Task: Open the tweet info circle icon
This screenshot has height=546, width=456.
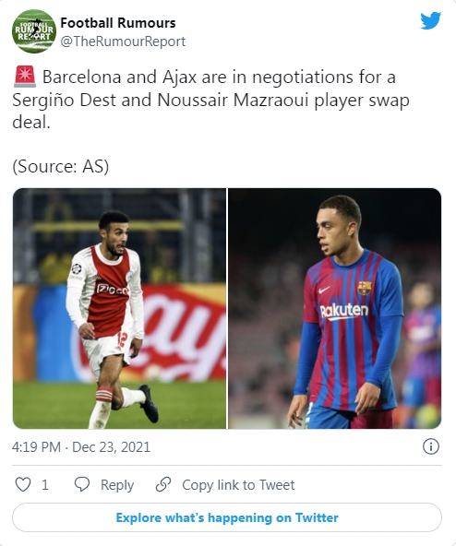Action: click(x=431, y=446)
